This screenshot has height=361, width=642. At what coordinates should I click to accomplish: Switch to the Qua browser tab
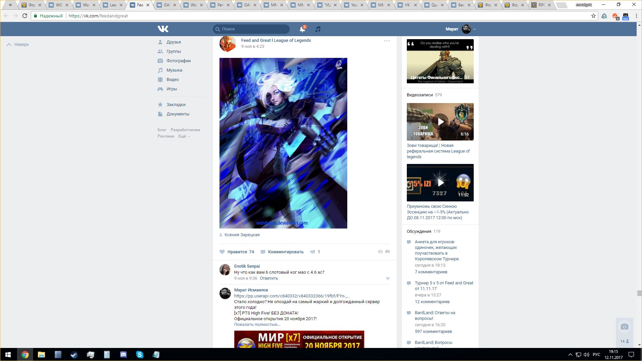point(434,5)
